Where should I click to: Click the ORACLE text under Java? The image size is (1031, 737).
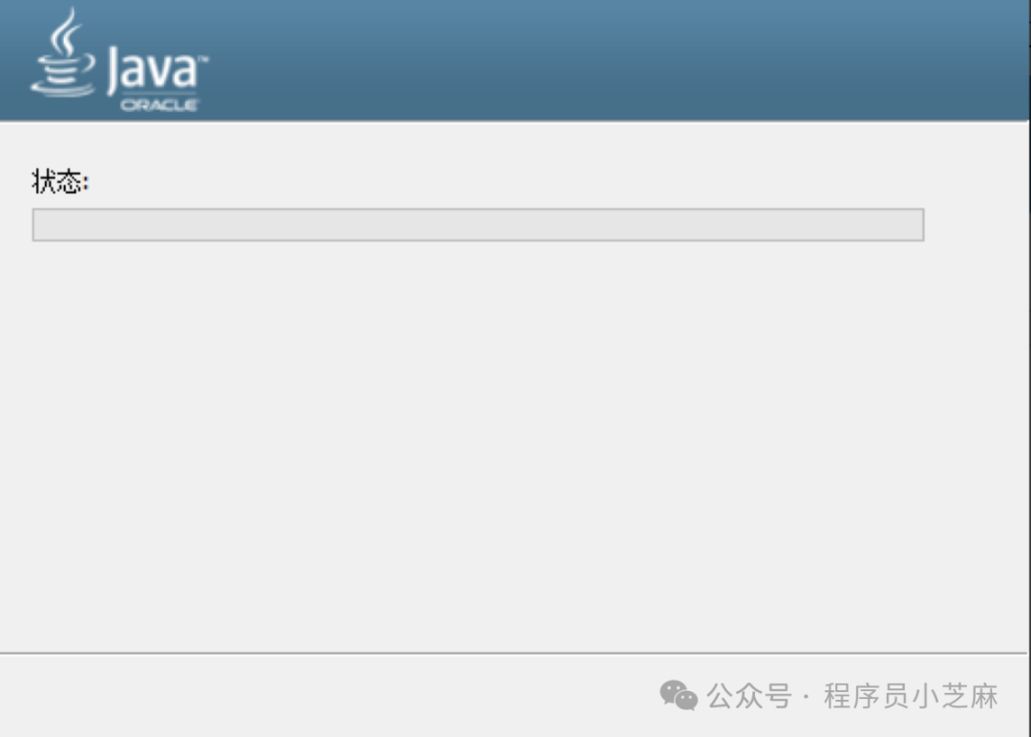click(x=159, y=105)
